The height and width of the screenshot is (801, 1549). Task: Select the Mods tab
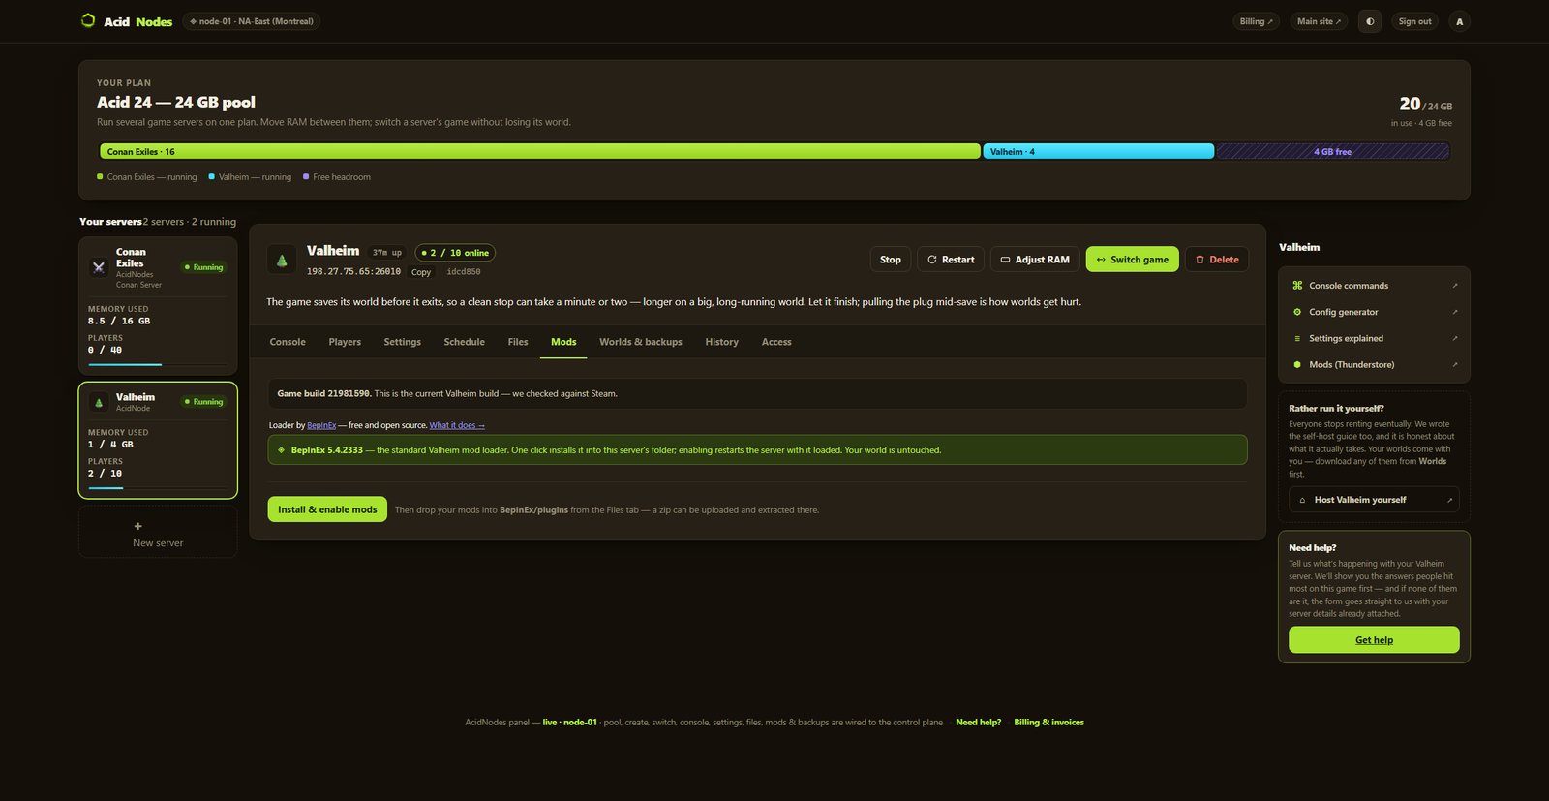(563, 342)
